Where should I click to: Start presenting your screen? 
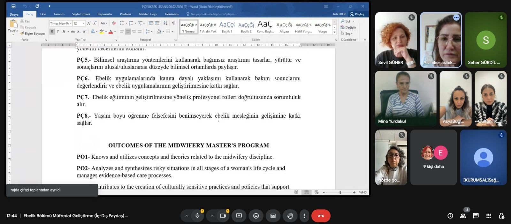[239, 216]
